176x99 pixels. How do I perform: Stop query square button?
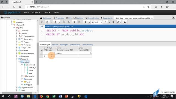[x=113, y=22]
